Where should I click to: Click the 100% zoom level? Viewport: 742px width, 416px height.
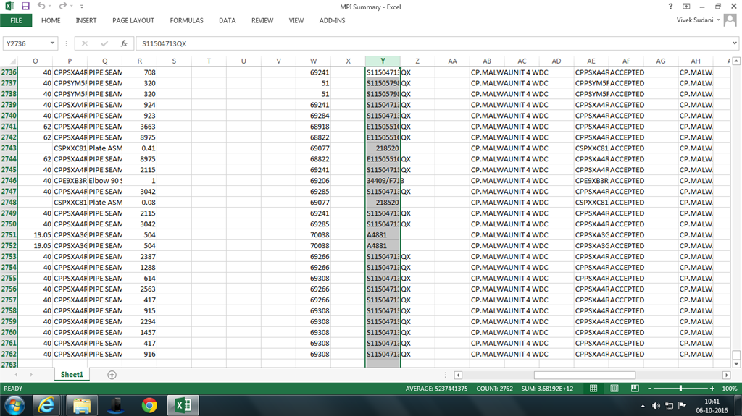coord(729,389)
